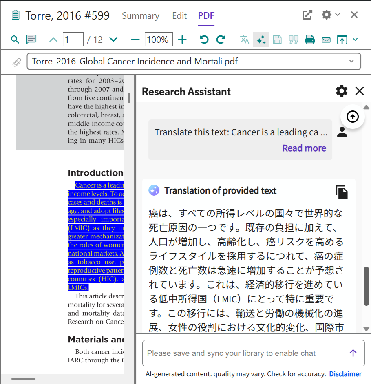This screenshot has height=384, width=371.
Task: Click the search magnifier icon in PDF toolbar
Action: pyautogui.click(x=15, y=40)
